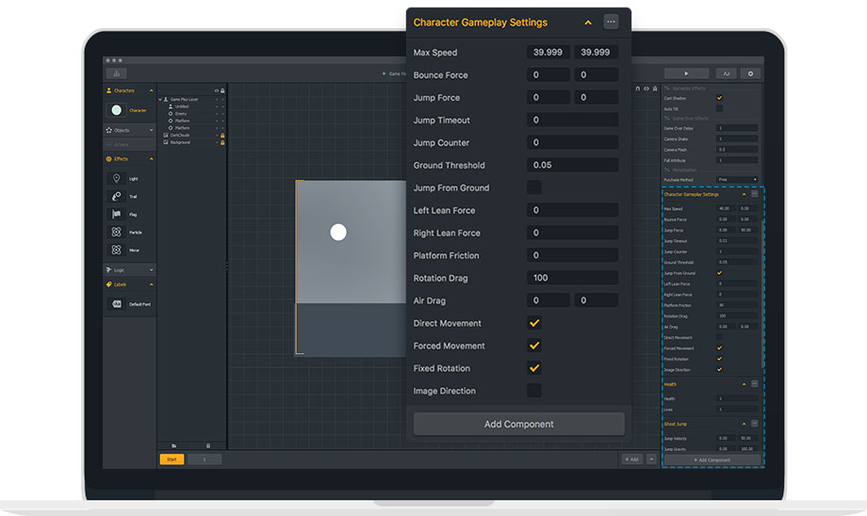Click the + Add button in bottom bar
The image size is (867, 516).
click(x=631, y=460)
